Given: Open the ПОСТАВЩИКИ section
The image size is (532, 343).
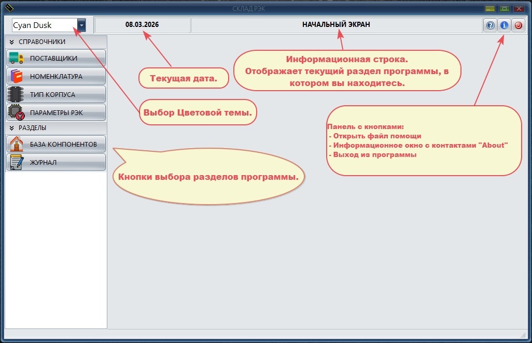Looking at the screenshot, I should (56, 58).
